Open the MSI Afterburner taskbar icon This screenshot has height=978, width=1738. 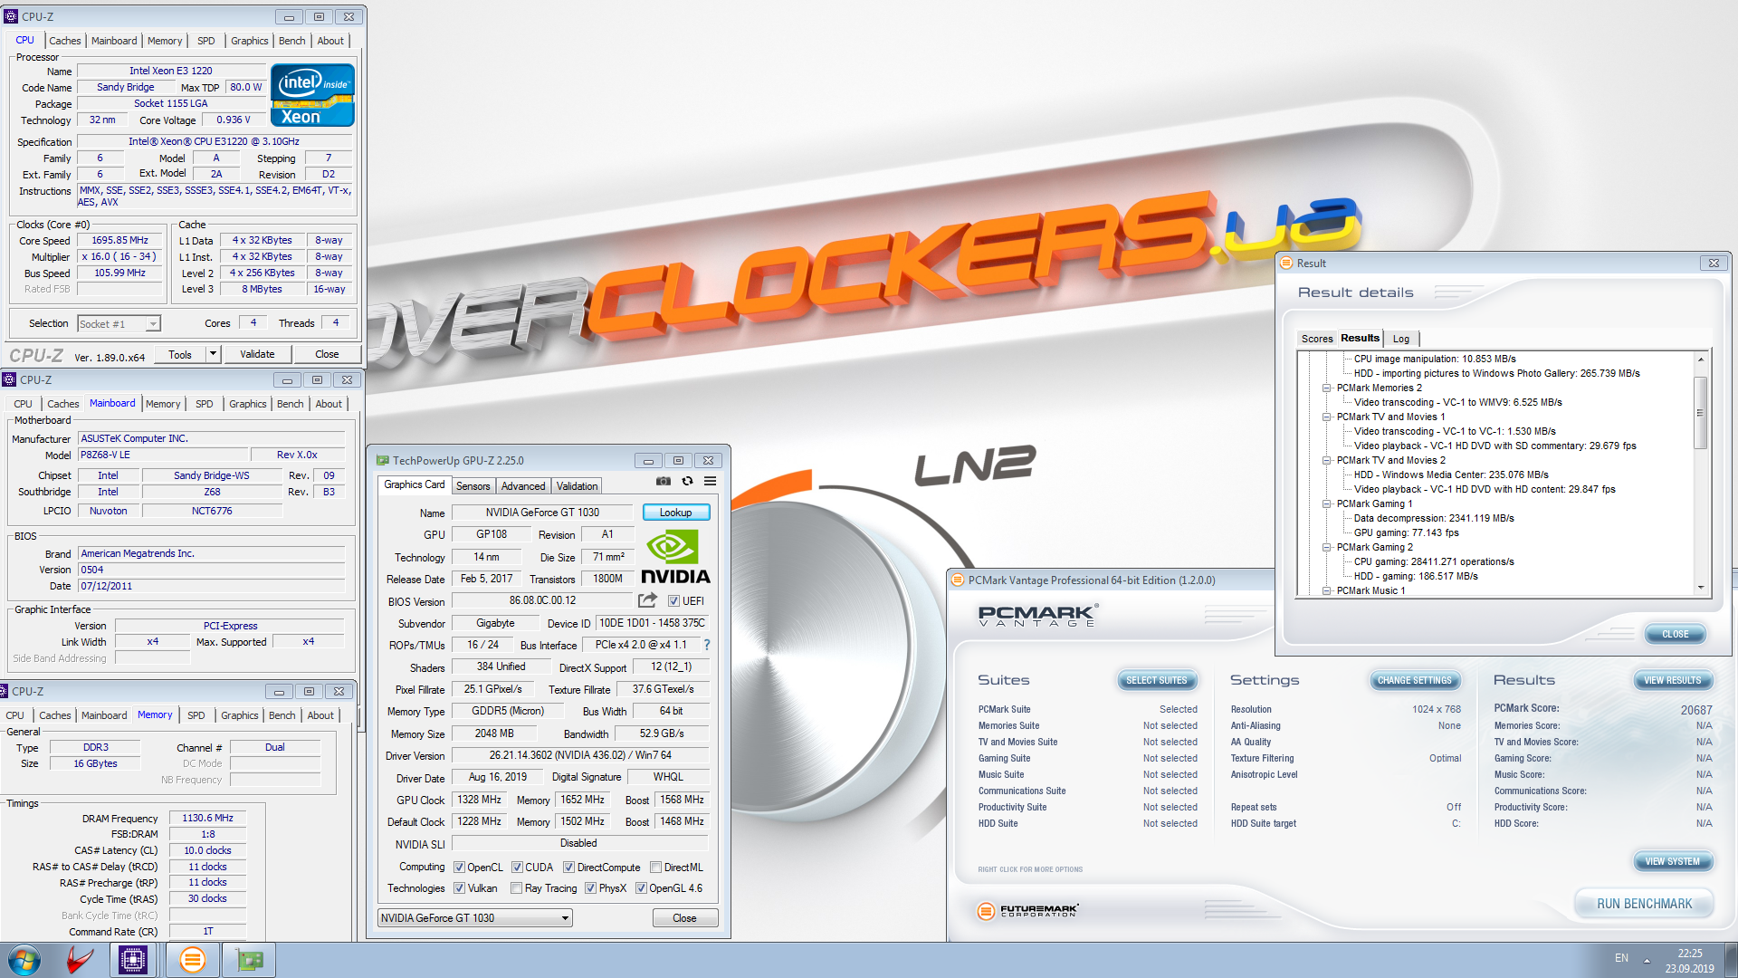point(81,960)
